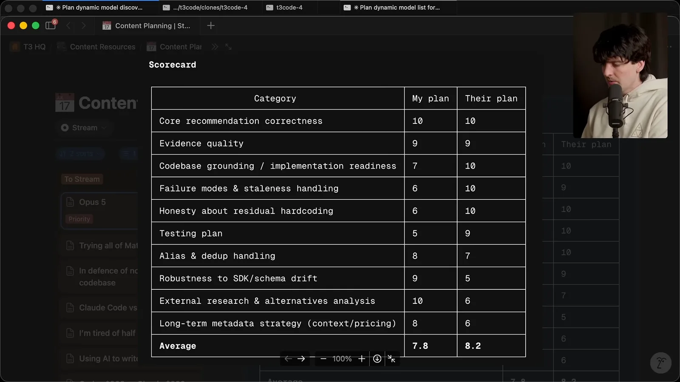
Task: Click the expand page diagonal arrows icon
Action: point(228,47)
